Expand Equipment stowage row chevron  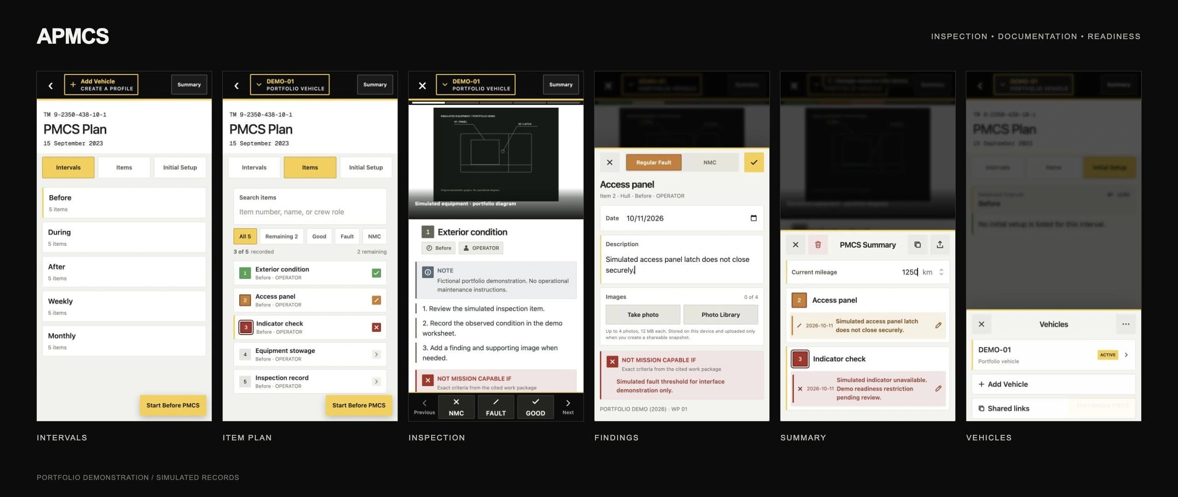click(x=376, y=355)
